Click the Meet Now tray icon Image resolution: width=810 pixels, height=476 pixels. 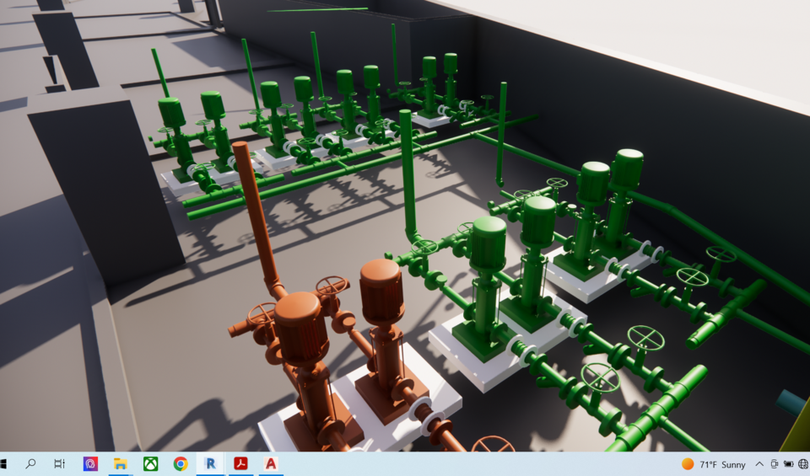click(774, 464)
